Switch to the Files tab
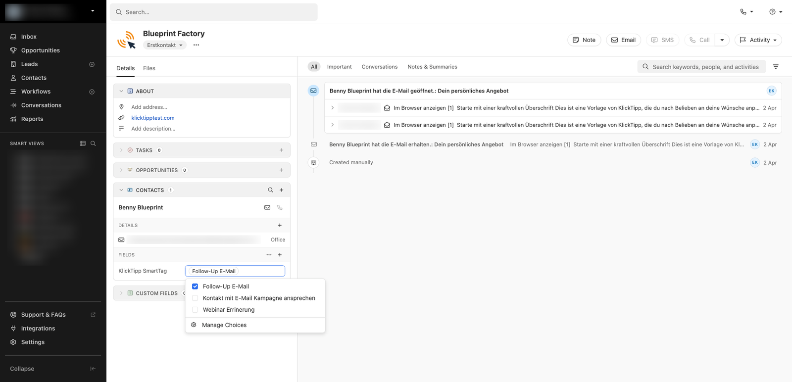Screen dimensions: 792x382 coord(149,68)
